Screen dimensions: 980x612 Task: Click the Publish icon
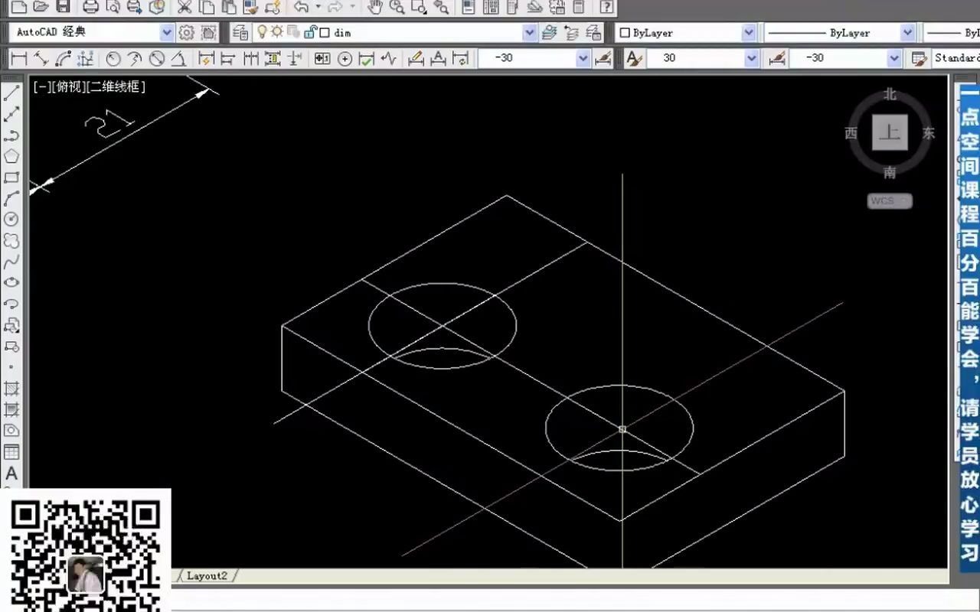[135, 8]
